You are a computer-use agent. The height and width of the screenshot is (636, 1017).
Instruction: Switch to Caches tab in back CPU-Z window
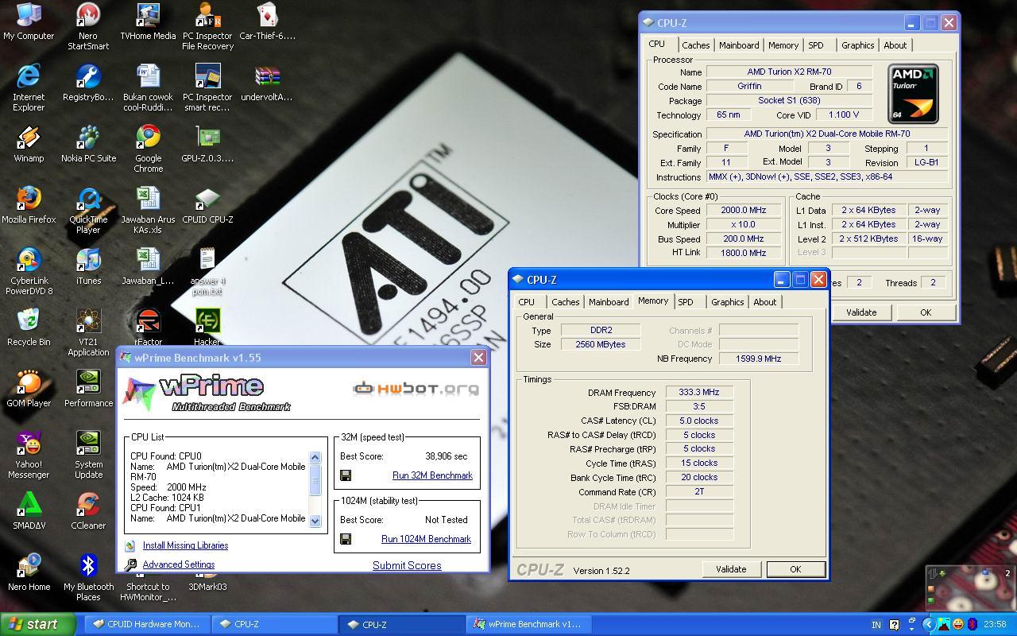(695, 45)
